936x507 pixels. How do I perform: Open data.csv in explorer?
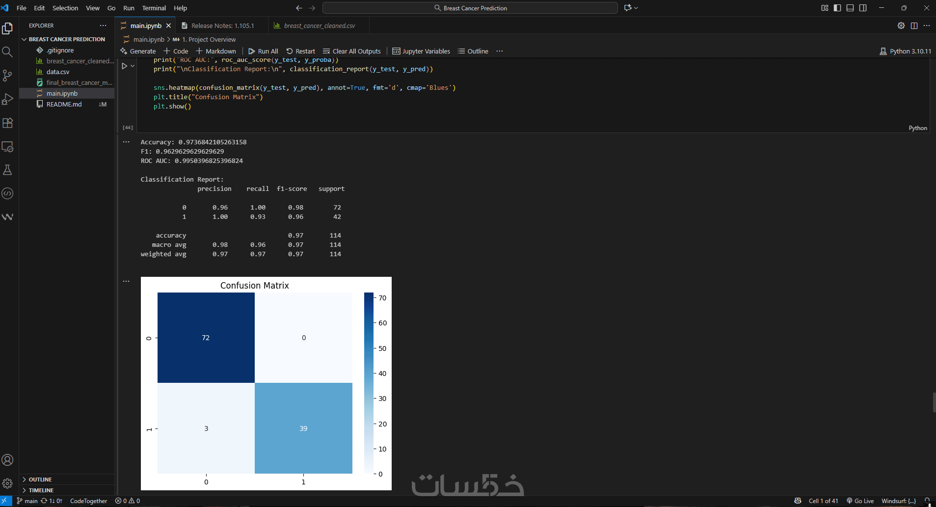[67, 72]
